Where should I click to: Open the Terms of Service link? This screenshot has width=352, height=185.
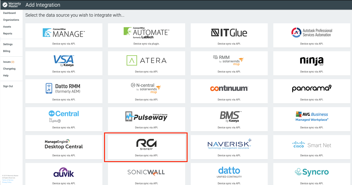8,180
